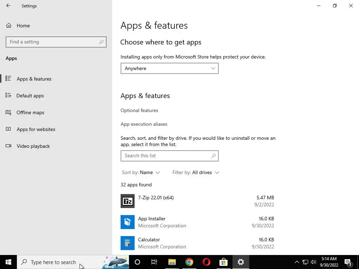
Task: Show hidden system tray icons
Action: point(297,262)
